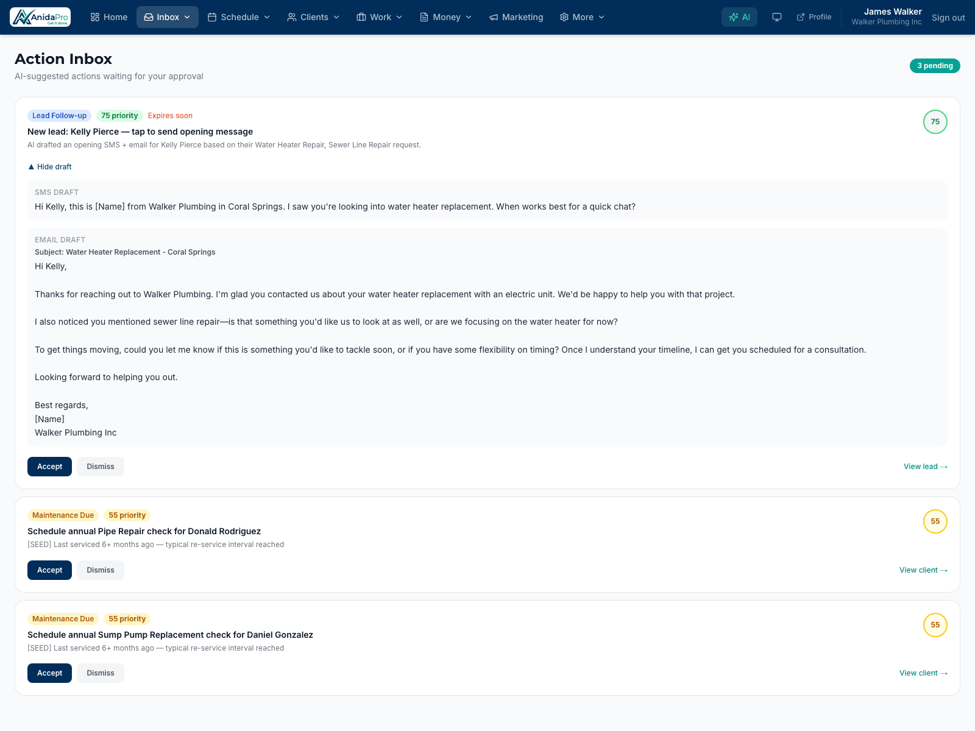The width and height of the screenshot is (975, 731).
Task: Click the 'Best regards,' closing line
Action: coord(62,405)
